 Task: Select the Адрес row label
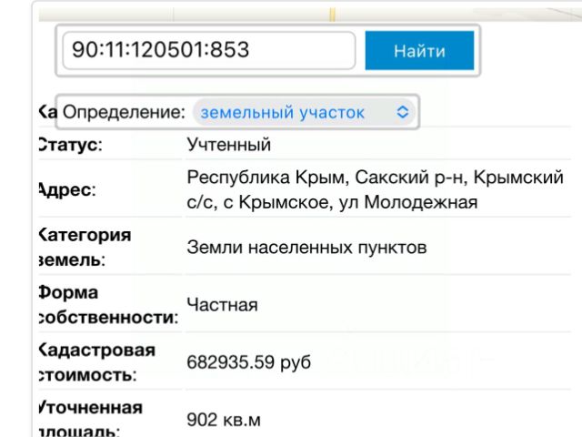coord(66,189)
